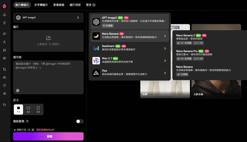Click the Flux triangle icon
This screenshot has height=142, width=247.
96,73
